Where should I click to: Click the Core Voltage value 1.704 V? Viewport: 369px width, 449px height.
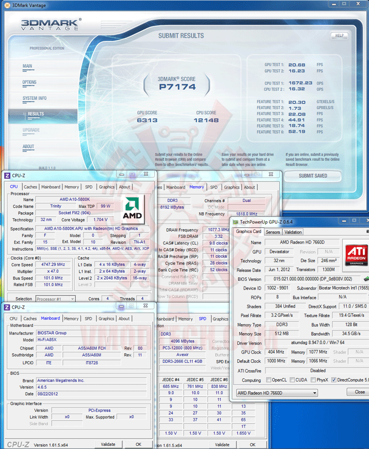tap(100, 220)
